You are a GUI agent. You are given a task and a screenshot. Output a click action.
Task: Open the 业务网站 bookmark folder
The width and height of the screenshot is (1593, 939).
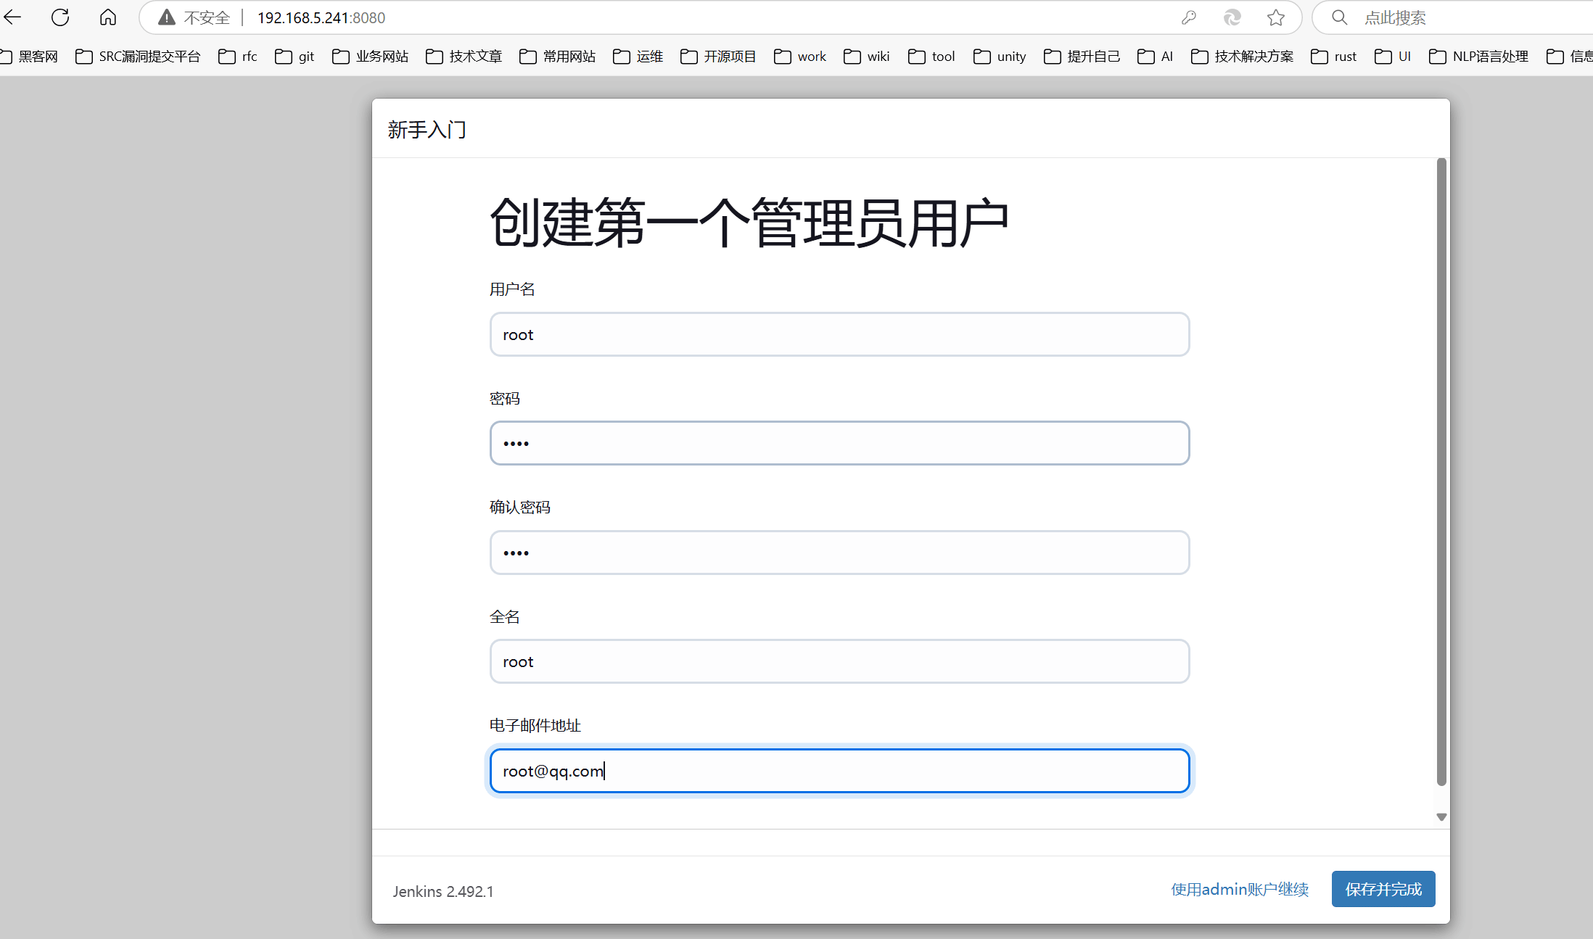(x=370, y=57)
